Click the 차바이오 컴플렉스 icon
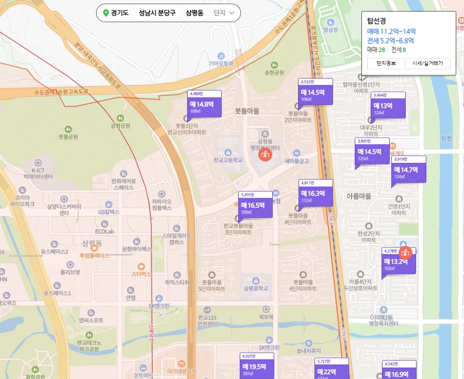 (x=161, y=194)
